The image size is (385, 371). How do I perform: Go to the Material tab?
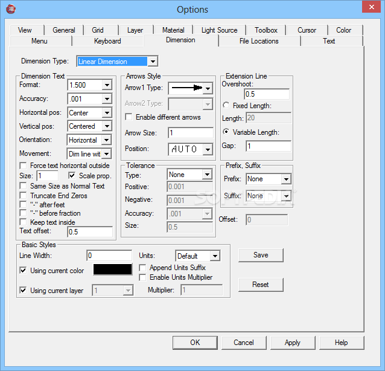click(173, 30)
